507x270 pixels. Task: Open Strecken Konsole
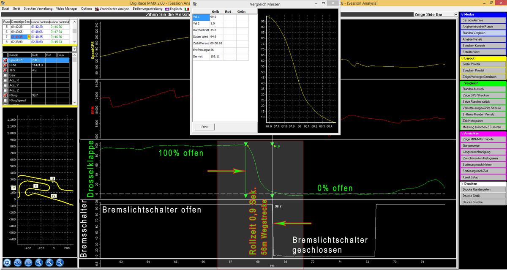483,46
